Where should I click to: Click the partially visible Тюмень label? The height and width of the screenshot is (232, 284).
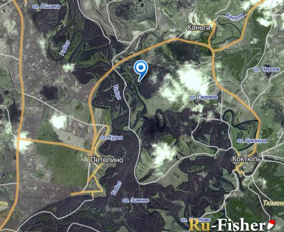[x=273, y=203]
